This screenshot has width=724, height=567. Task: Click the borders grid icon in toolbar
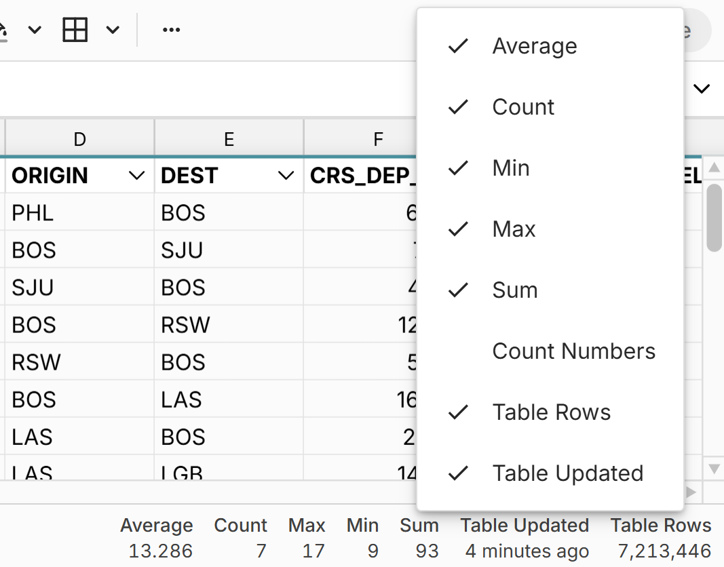[75, 30]
